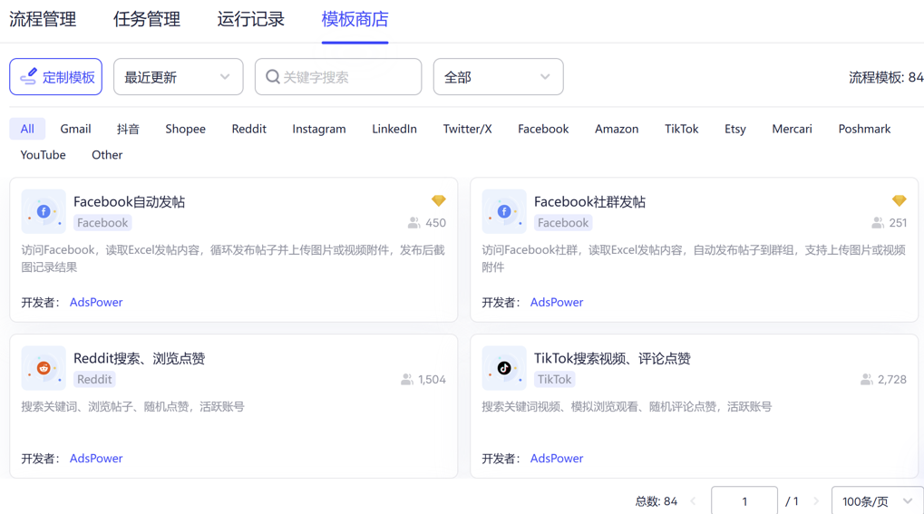Click the 流程模板: 84 counter text

point(886,77)
